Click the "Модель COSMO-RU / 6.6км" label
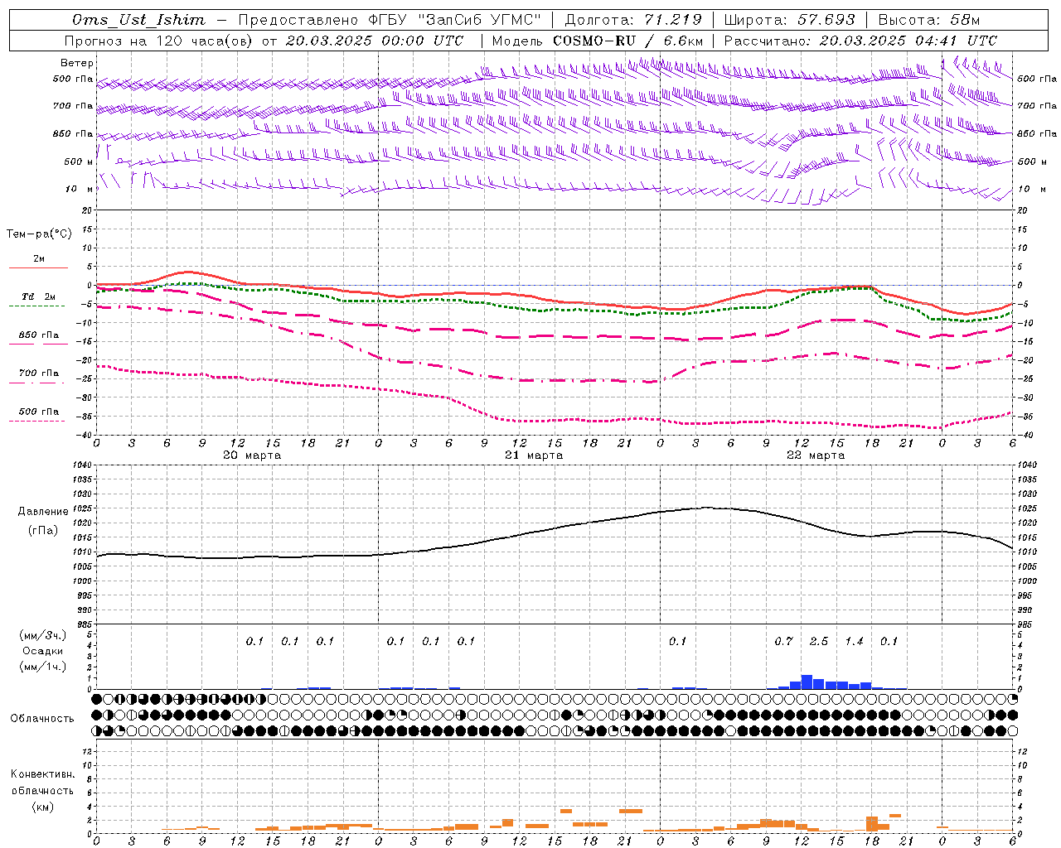Viewport: 1061px width, 848px height. (598, 41)
